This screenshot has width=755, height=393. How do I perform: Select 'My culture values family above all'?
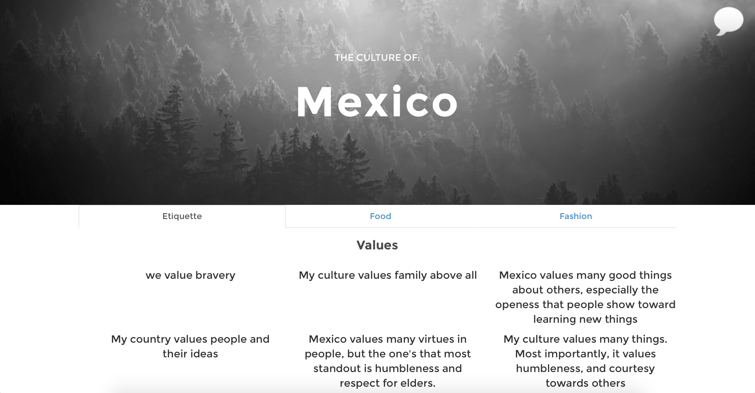387,275
